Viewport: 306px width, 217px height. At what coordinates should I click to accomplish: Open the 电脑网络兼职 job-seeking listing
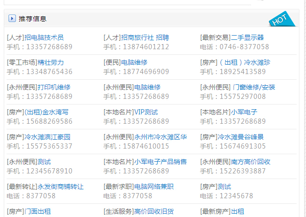(138, 187)
